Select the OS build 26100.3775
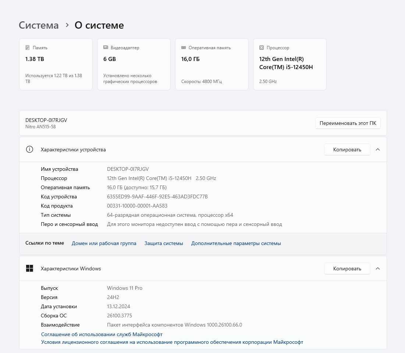 coord(119,316)
